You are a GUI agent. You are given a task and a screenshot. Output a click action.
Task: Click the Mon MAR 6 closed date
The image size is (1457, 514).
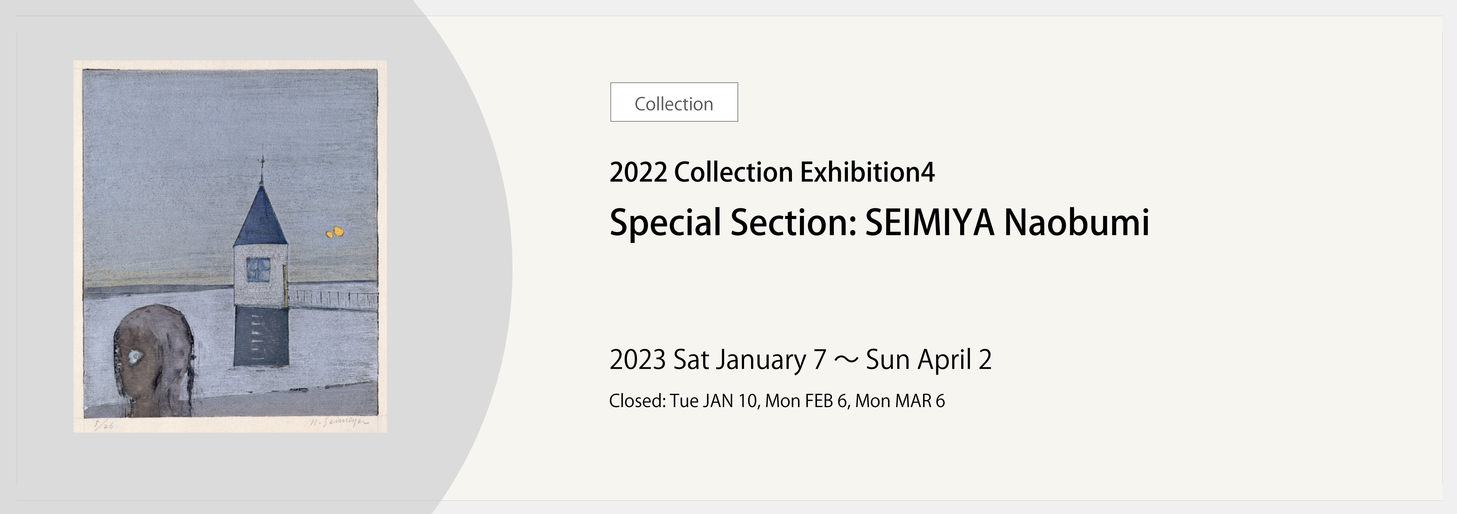900,401
